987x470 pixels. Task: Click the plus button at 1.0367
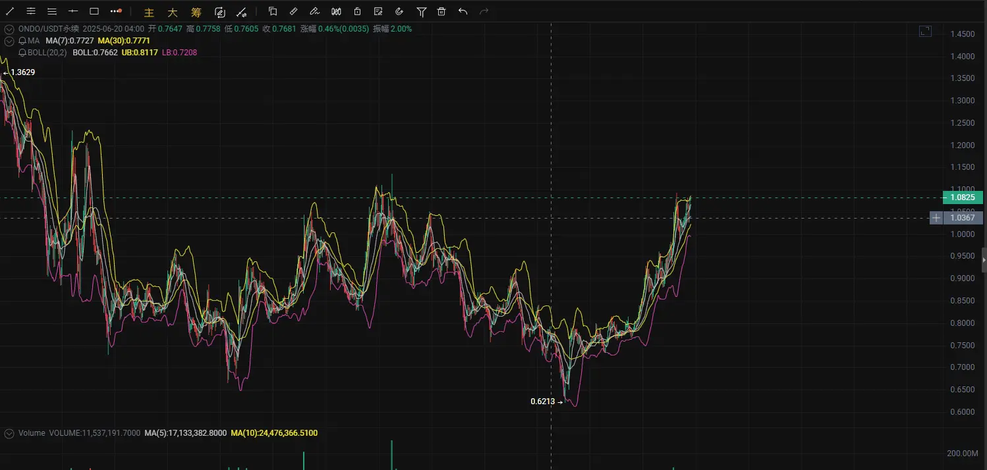pyautogui.click(x=936, y=218)
